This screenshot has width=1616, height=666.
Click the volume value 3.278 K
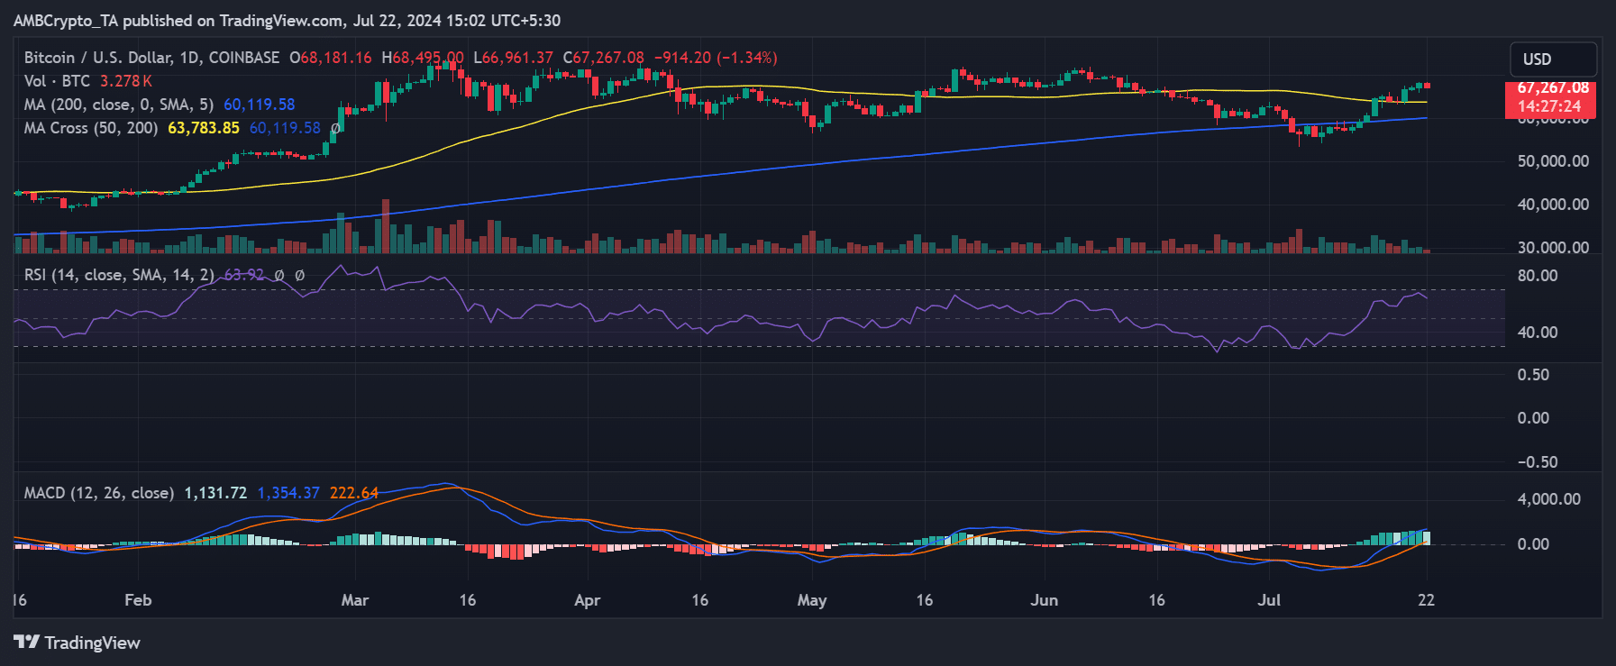point(125,81)
